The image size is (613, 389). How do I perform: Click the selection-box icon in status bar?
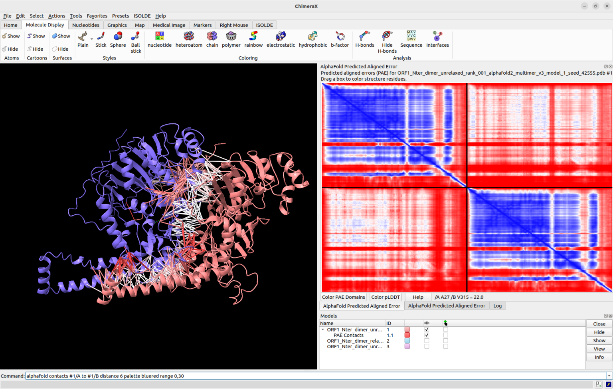pyautogui.click(x=599, y=384)
